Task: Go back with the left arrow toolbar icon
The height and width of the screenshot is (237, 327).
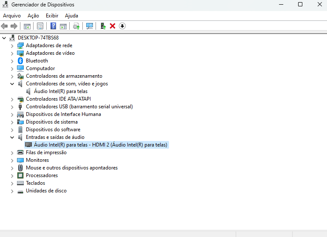Action: [4, 26]
